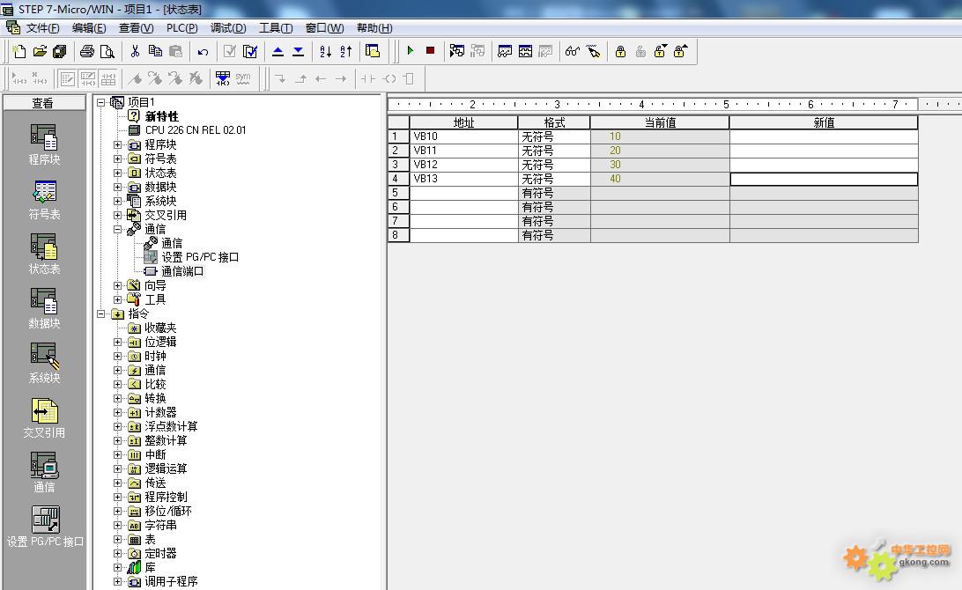The height and width of the screenshot is (590, 962).
Task: Click the 地址 column header
Action: (x=463, y=122)
